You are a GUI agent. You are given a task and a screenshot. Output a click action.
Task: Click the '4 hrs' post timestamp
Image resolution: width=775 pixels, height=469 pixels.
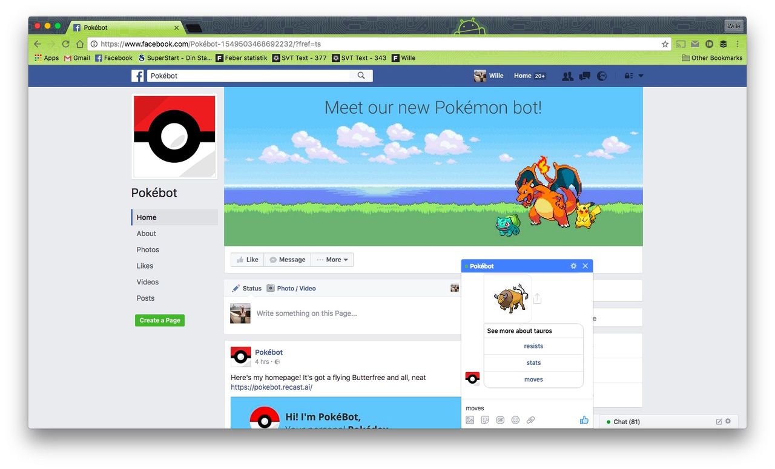click(262, 362)
